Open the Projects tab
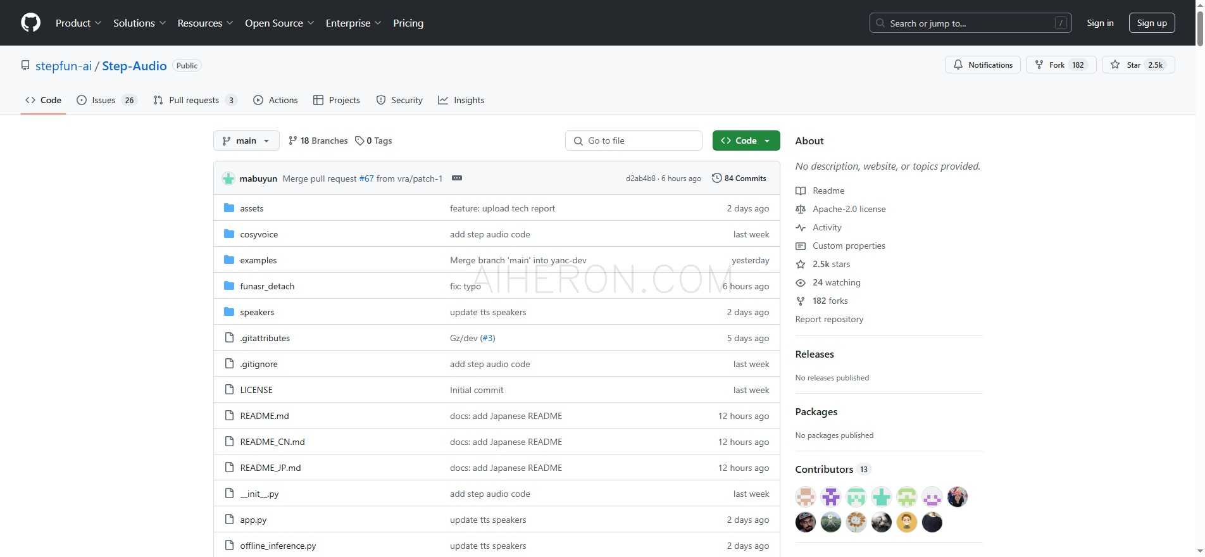This screenshot has width=1205, height=557. 337,100
